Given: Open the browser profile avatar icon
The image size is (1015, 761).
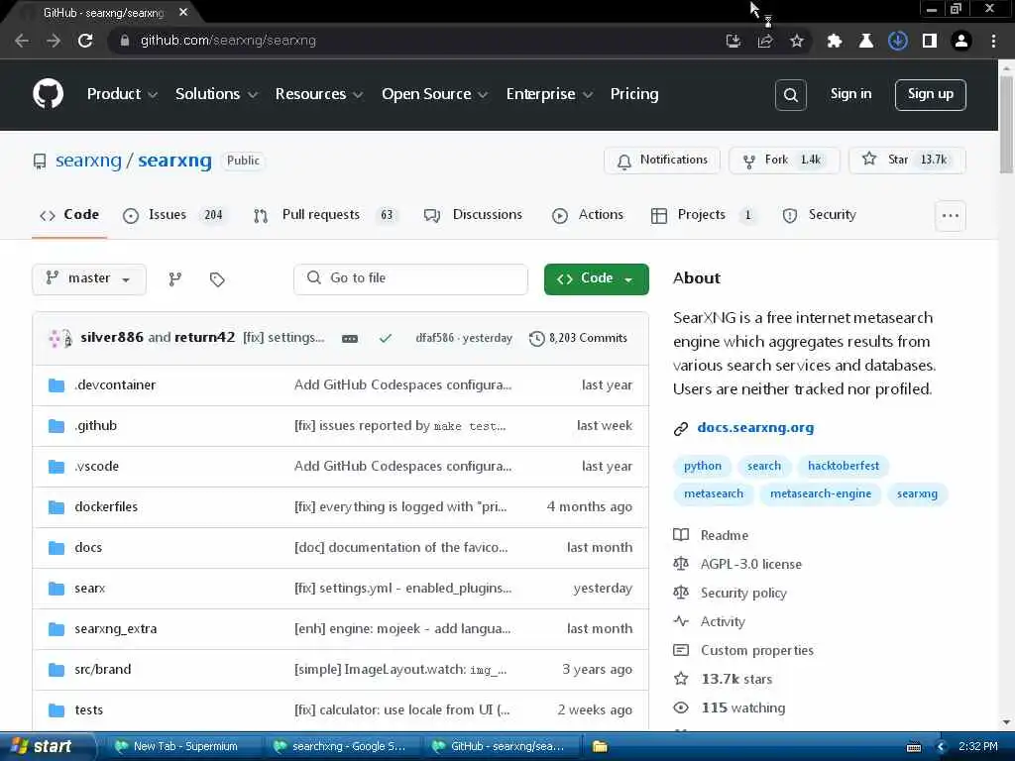Looking at the screenshot, I should [961, 41].
